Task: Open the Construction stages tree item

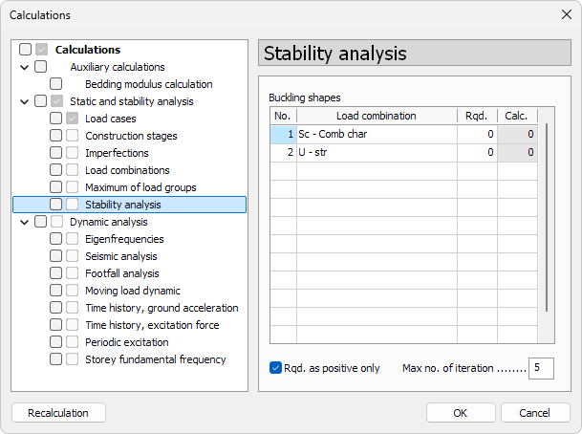Action: point(131,136)
